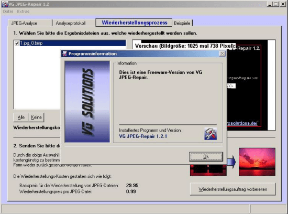Click the Alle button to select all
Image resolution: width=288 pixels, height=214 pixels.
point(21,117)
